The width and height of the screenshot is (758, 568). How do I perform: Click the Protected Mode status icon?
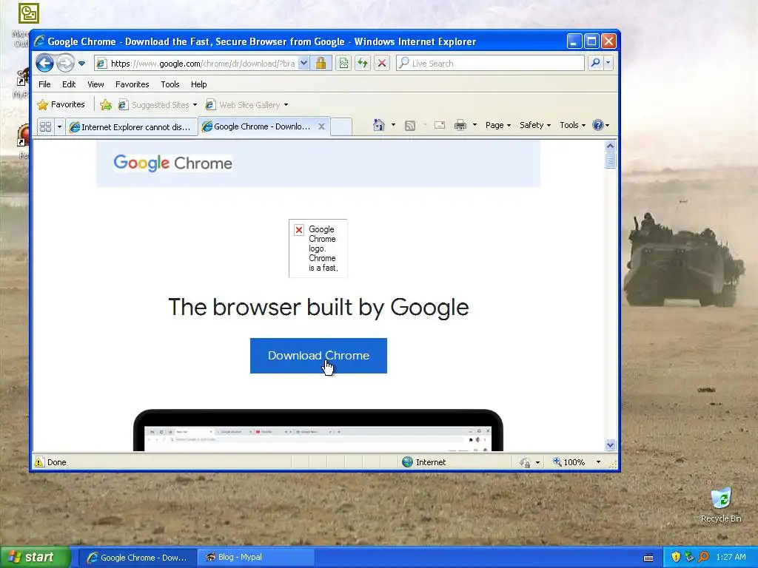[x=525, y=463]
